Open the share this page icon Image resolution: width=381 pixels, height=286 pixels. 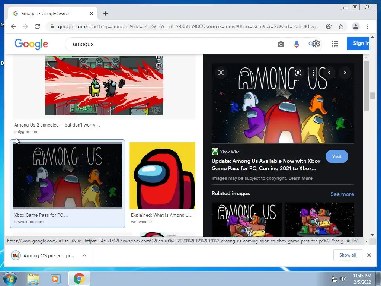tap(329, 26)
